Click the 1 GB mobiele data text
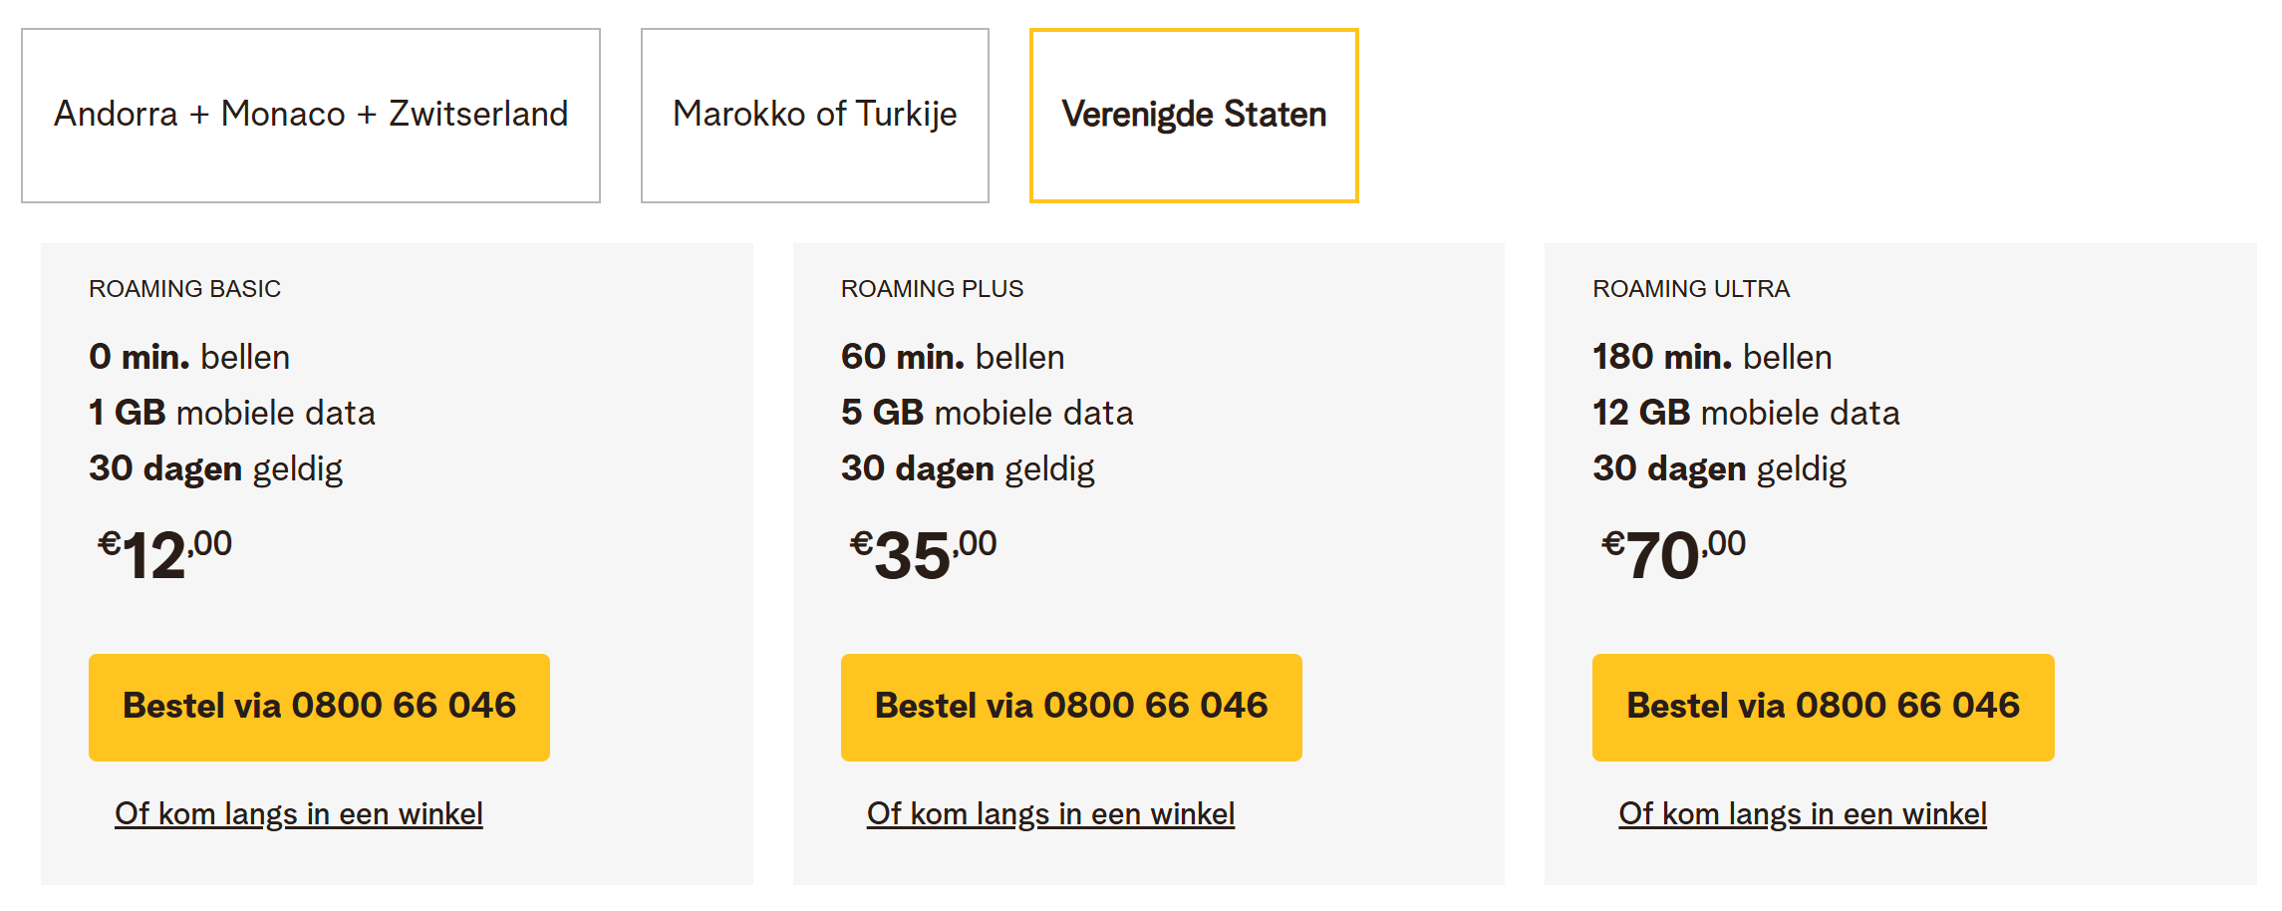The image size is (2282, 911). (x=232, y=413)
